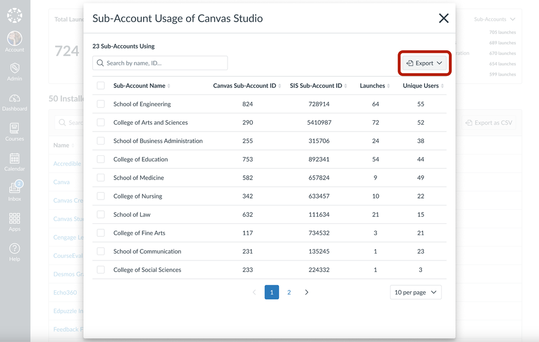
Task: Open the Calendar sidebar icon
Action: click(x=15, y=162)
